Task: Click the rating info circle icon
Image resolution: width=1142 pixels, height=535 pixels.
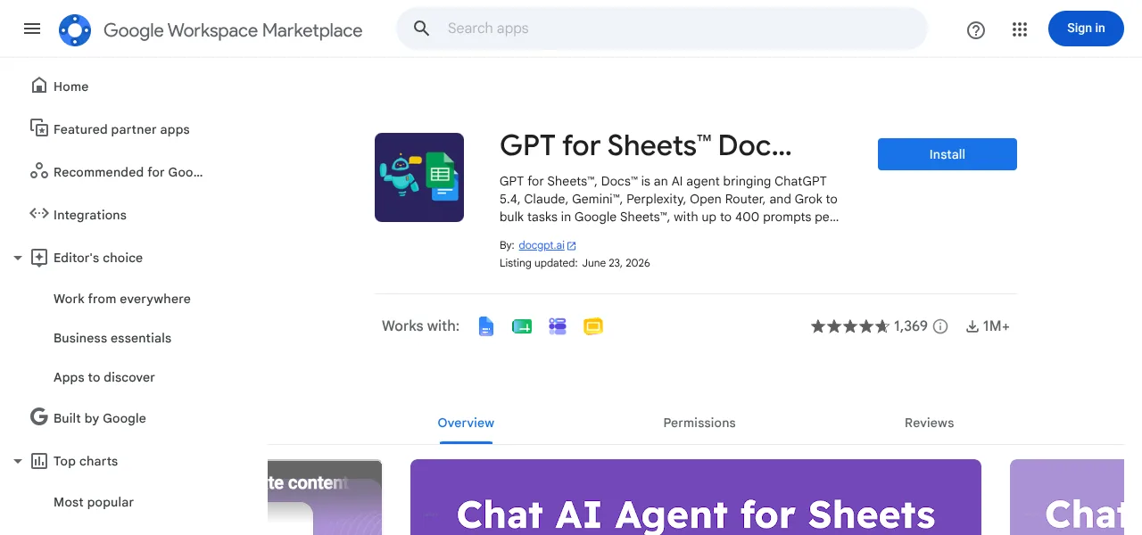Action: 940,326
